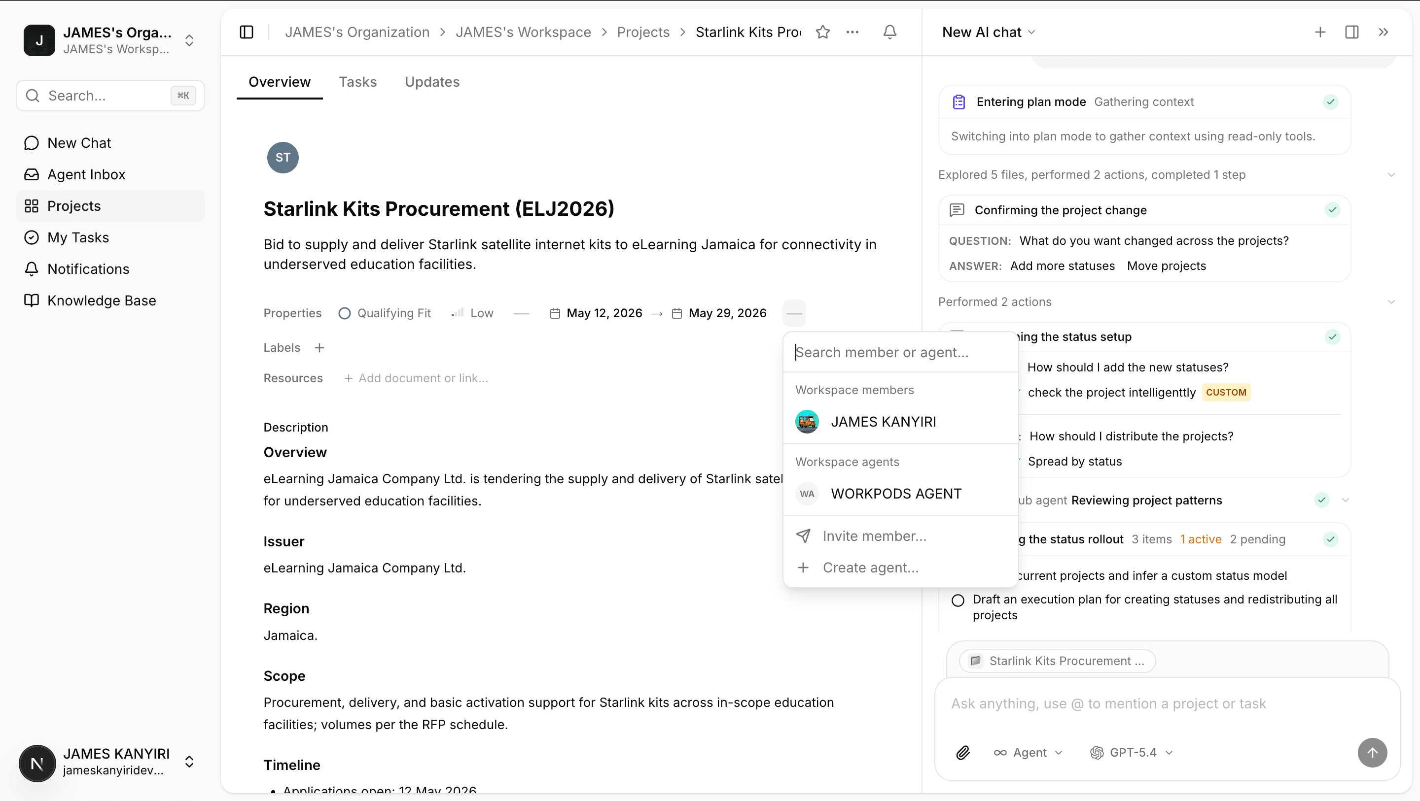Click the ST project avatar
Screen dimensions: 1420x801
(x=283, y=158)
